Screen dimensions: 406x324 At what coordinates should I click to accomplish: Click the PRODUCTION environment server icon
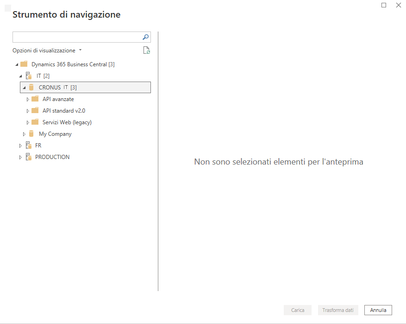(29, 157)
